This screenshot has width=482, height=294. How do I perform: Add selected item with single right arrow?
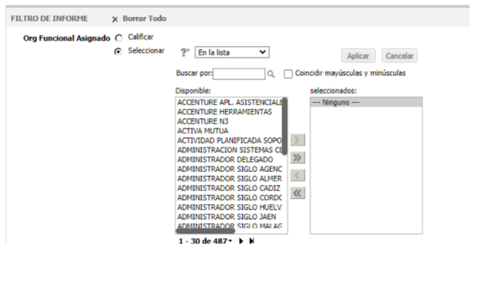(297, 140)
